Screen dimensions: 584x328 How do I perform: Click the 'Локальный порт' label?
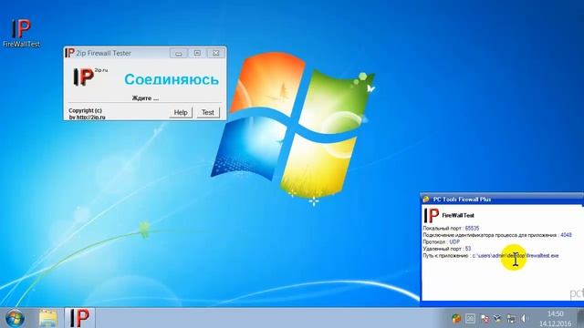[442, 229]
